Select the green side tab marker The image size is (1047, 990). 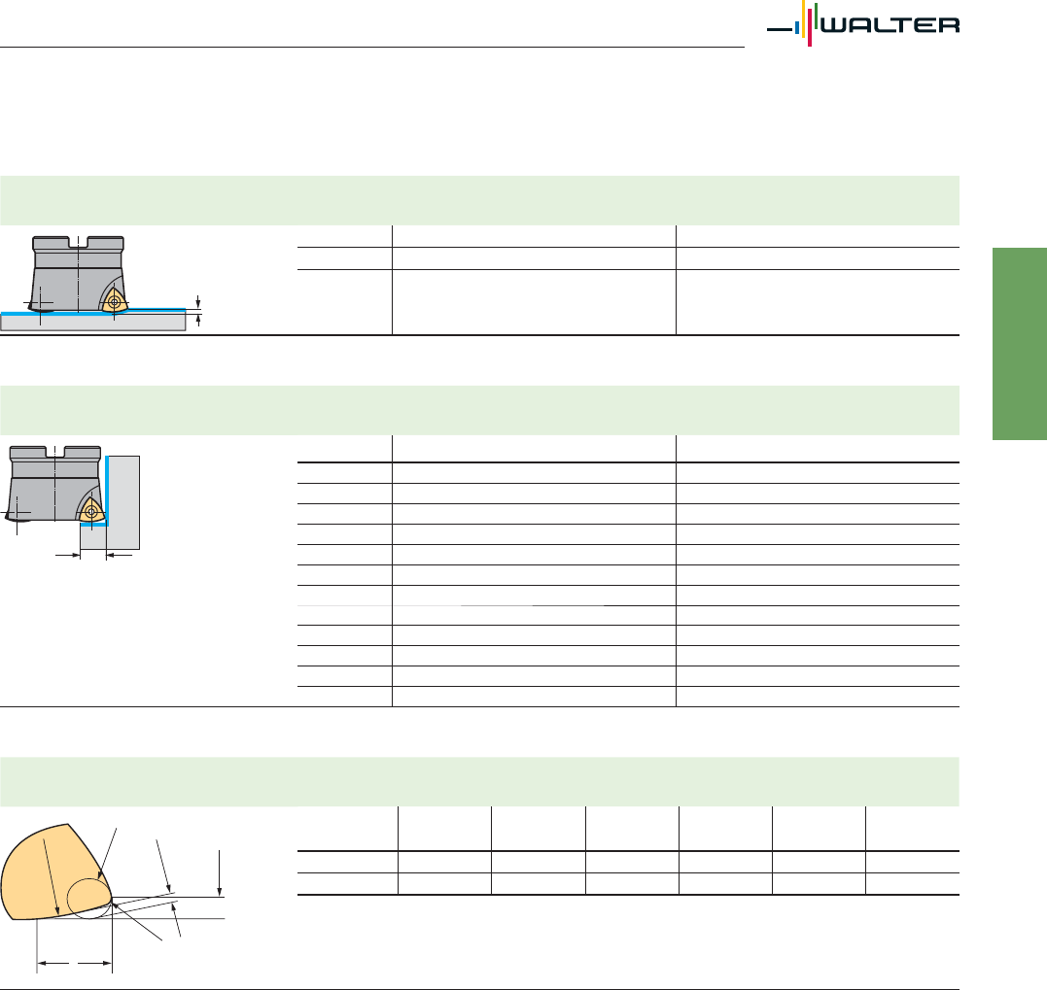[1020, 344]
